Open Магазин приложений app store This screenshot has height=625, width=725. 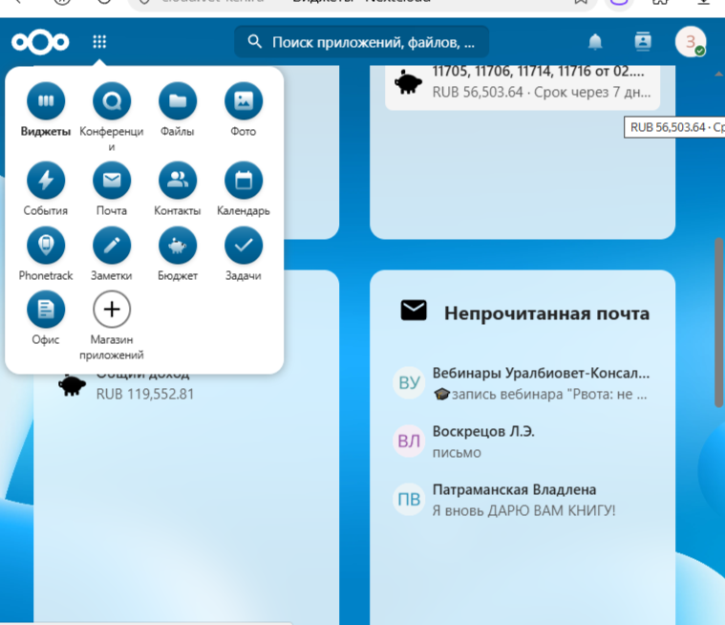coord(112,326)
